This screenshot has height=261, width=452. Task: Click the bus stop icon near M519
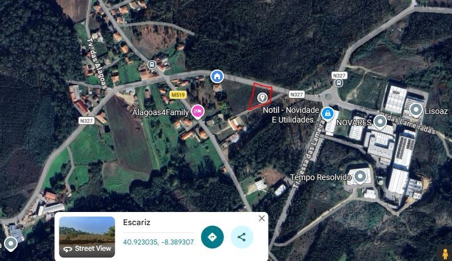(x=152, y=64)
